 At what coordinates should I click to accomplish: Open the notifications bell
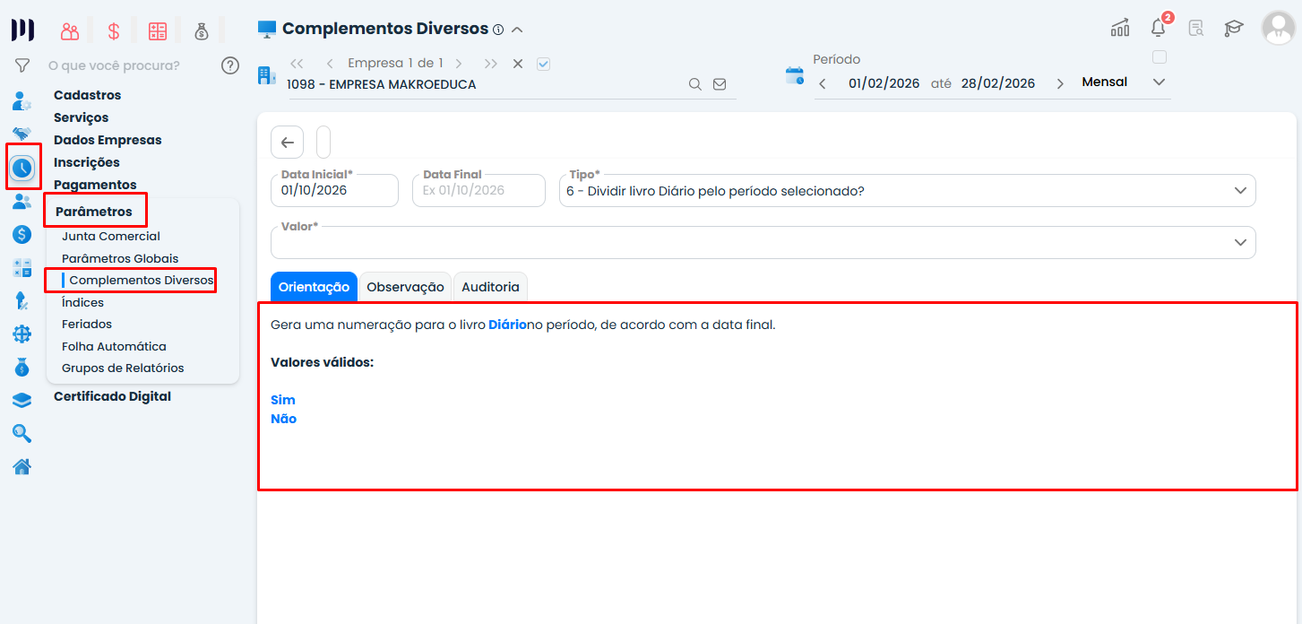pos(1159,28)
